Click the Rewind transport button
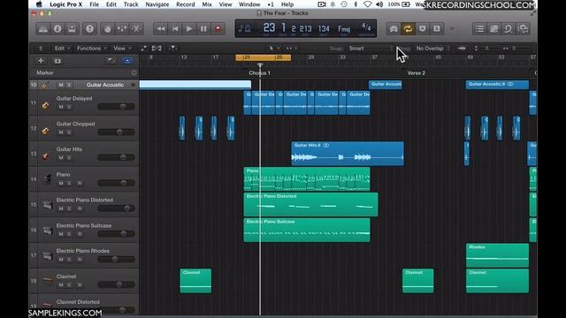566x318 pixels. 161,29
